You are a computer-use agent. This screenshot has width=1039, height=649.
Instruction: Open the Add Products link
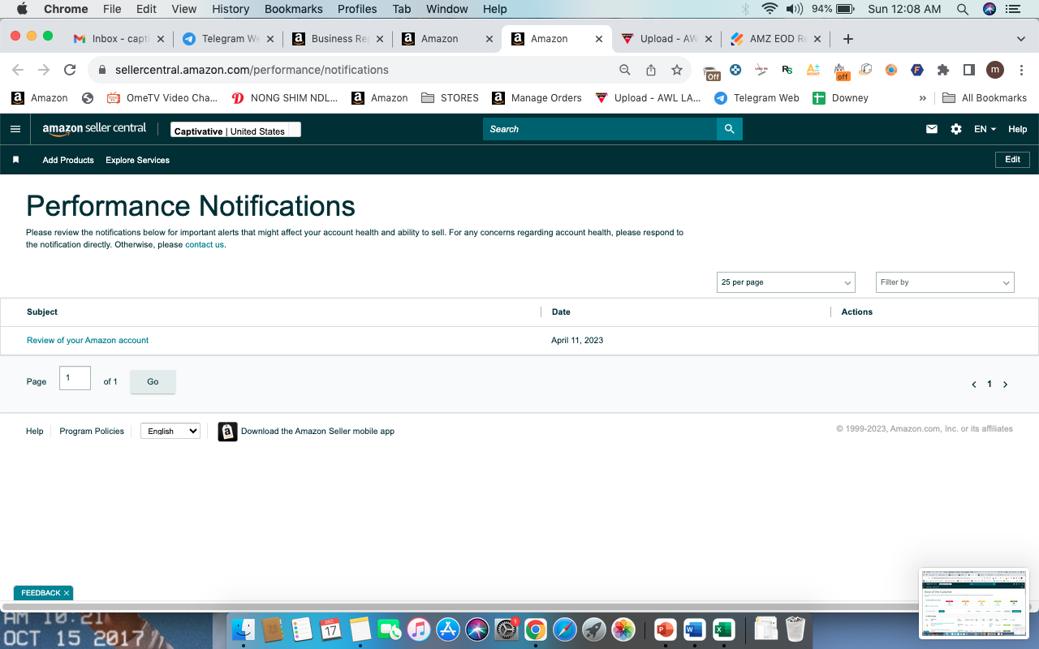(x=68, y=161)
